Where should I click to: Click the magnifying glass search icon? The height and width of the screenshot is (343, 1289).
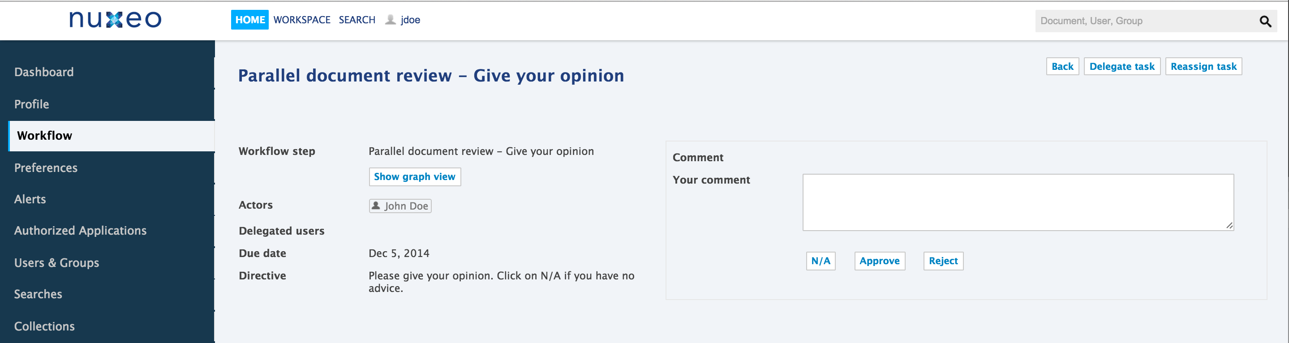click(x=1265, y=21)
